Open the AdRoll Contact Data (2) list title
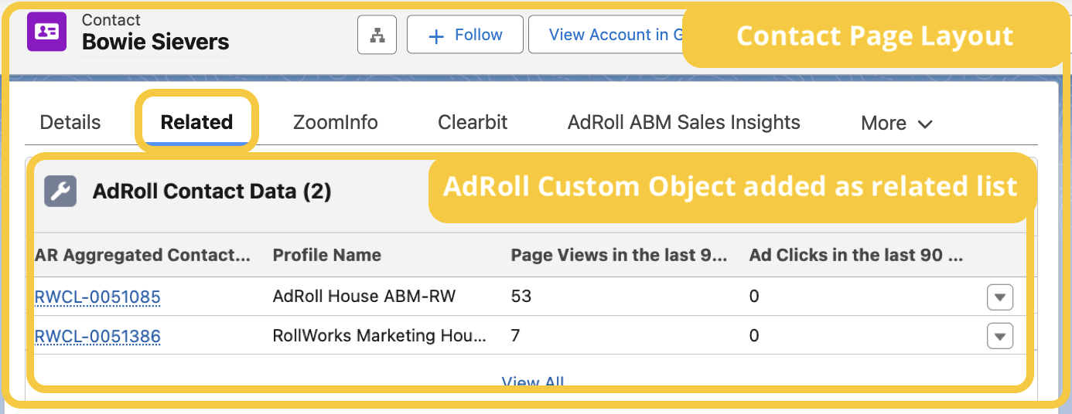 (x=211, y=192)
